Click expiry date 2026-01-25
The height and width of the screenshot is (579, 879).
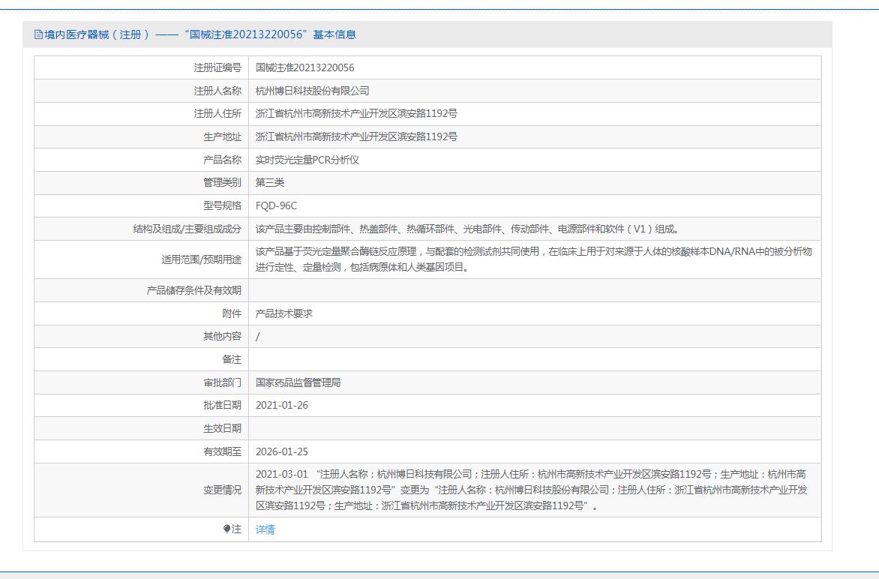point(282,451)
